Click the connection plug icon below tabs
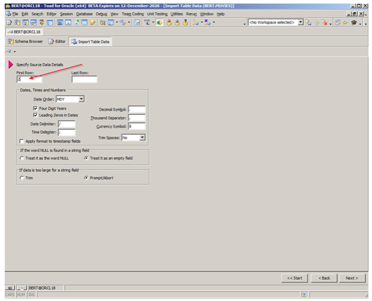This screenshot has height=301, width=372. (9, 51)
